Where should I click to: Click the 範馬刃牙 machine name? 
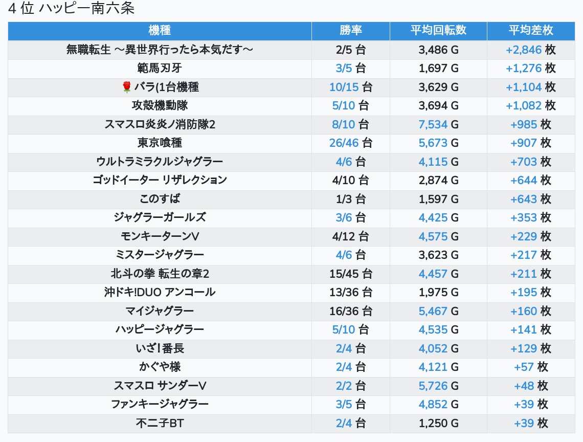click(160, 69)
